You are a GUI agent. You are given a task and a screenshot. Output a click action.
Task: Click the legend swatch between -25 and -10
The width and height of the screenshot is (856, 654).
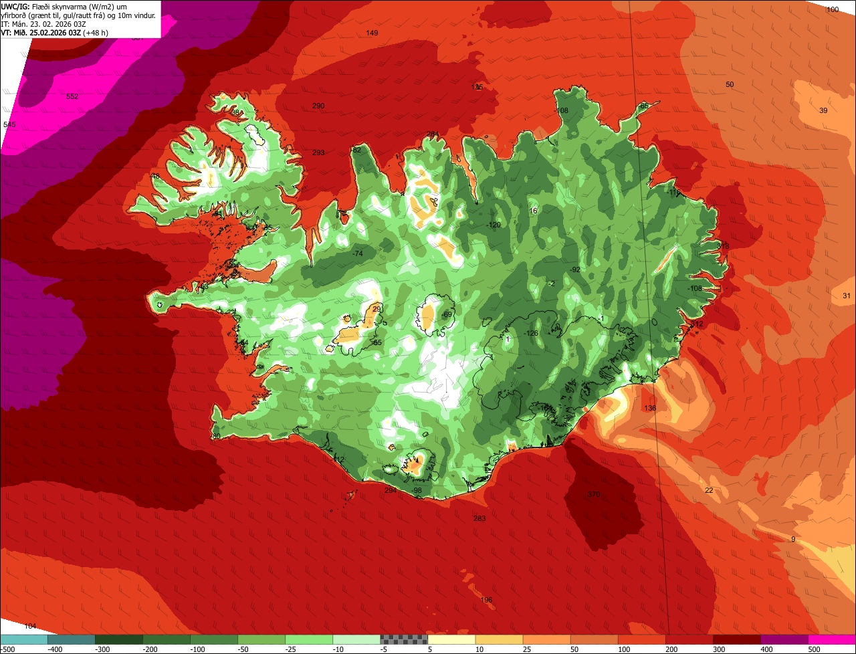pos(309,639)
